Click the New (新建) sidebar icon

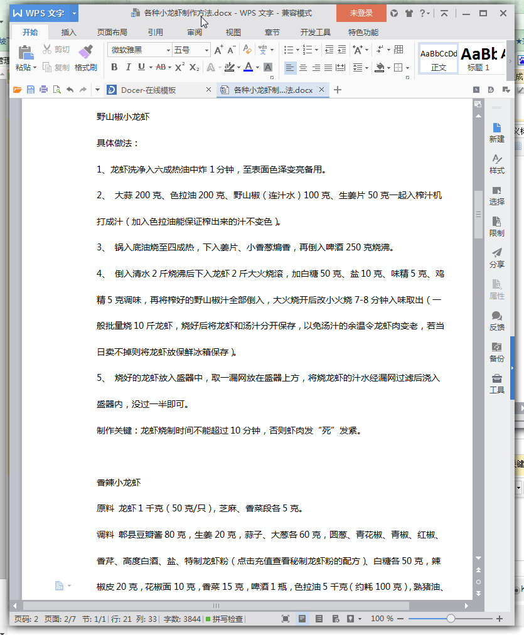pos(497,132)
